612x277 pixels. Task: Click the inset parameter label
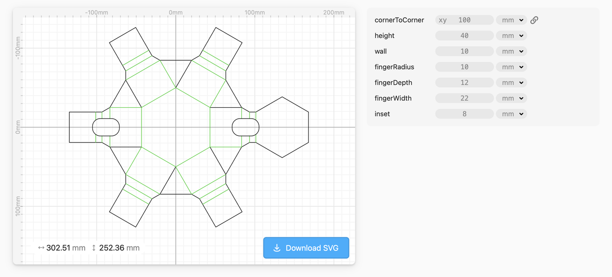382,114
